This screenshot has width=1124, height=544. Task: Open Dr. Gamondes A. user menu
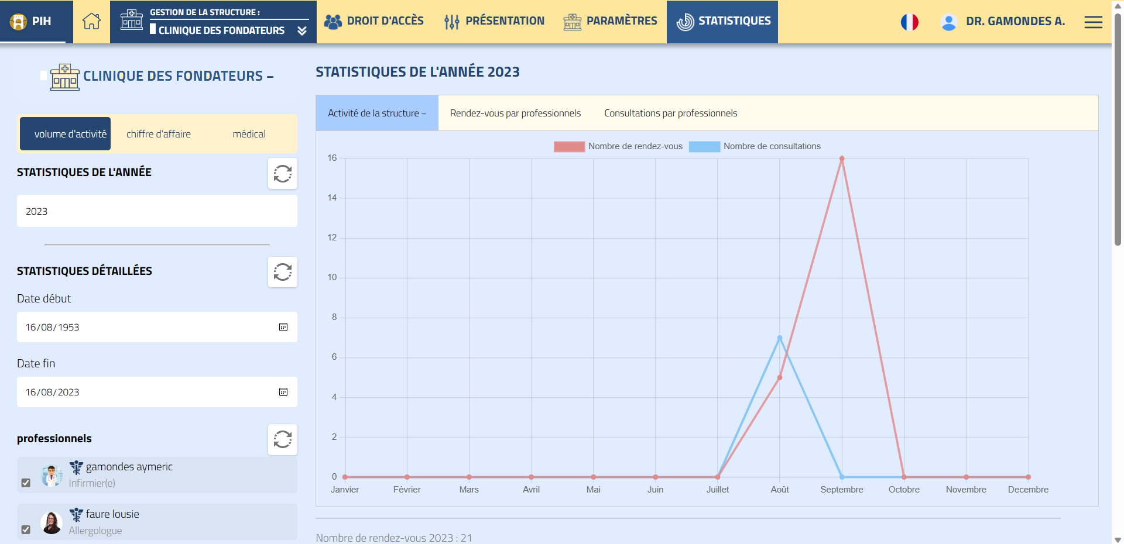(1003, 22)
